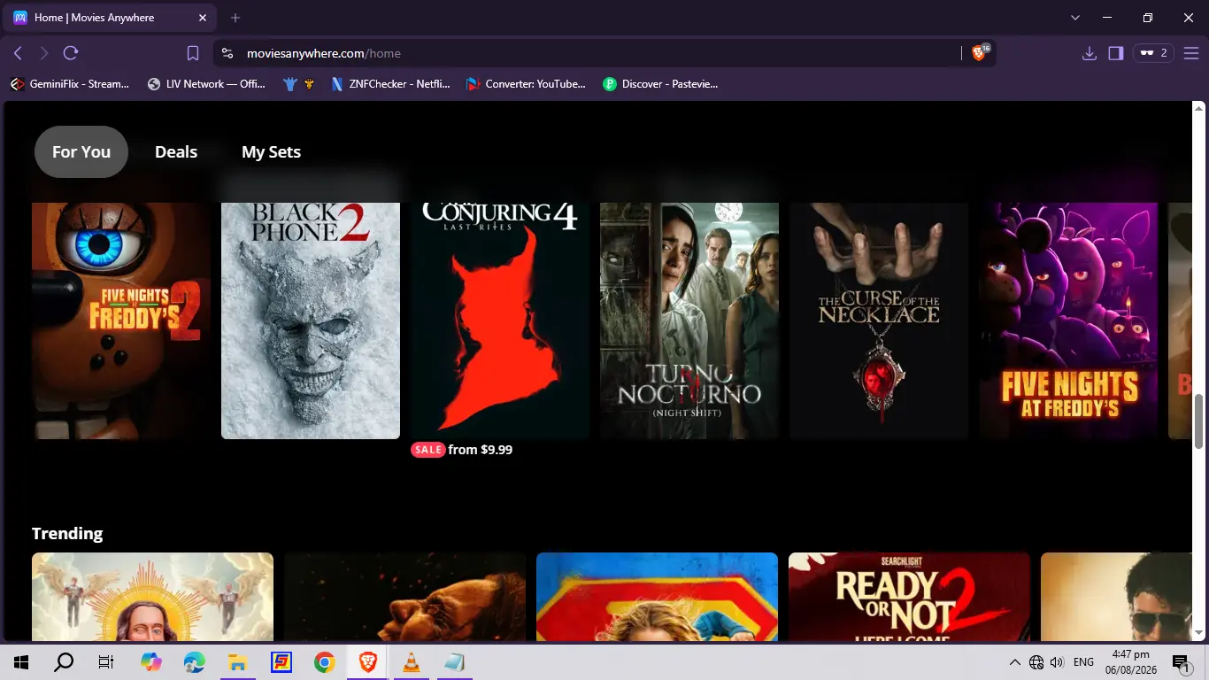The height and width of the screenshot is (680, 1209).
Task: Click the page's vertical scrollbar thumb
Action: point(1199,421)
